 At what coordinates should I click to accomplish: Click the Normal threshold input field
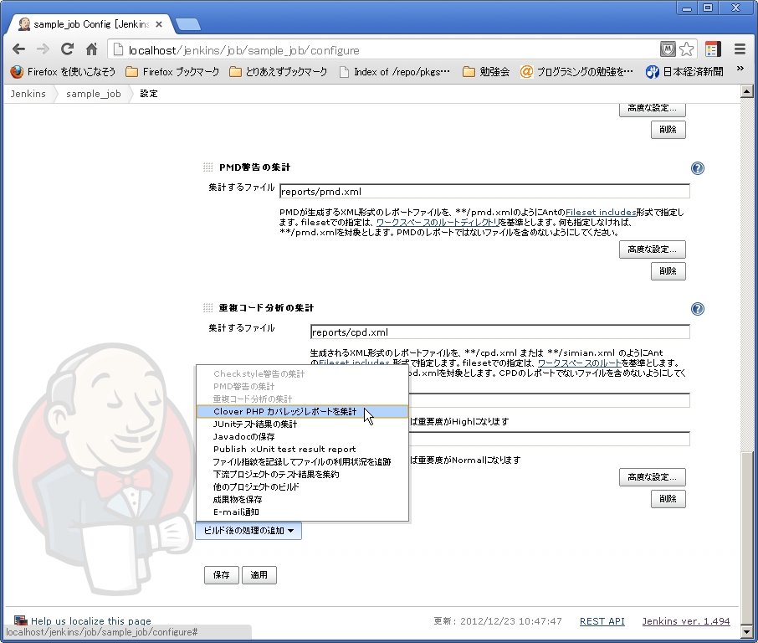[x=549, y=439]
